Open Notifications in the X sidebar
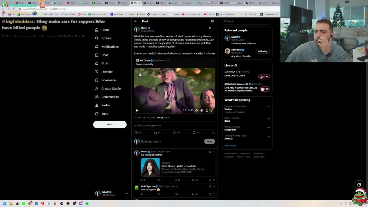Image resolution: width=368 pixels, height=207 pixels. [x=107, y=47]
